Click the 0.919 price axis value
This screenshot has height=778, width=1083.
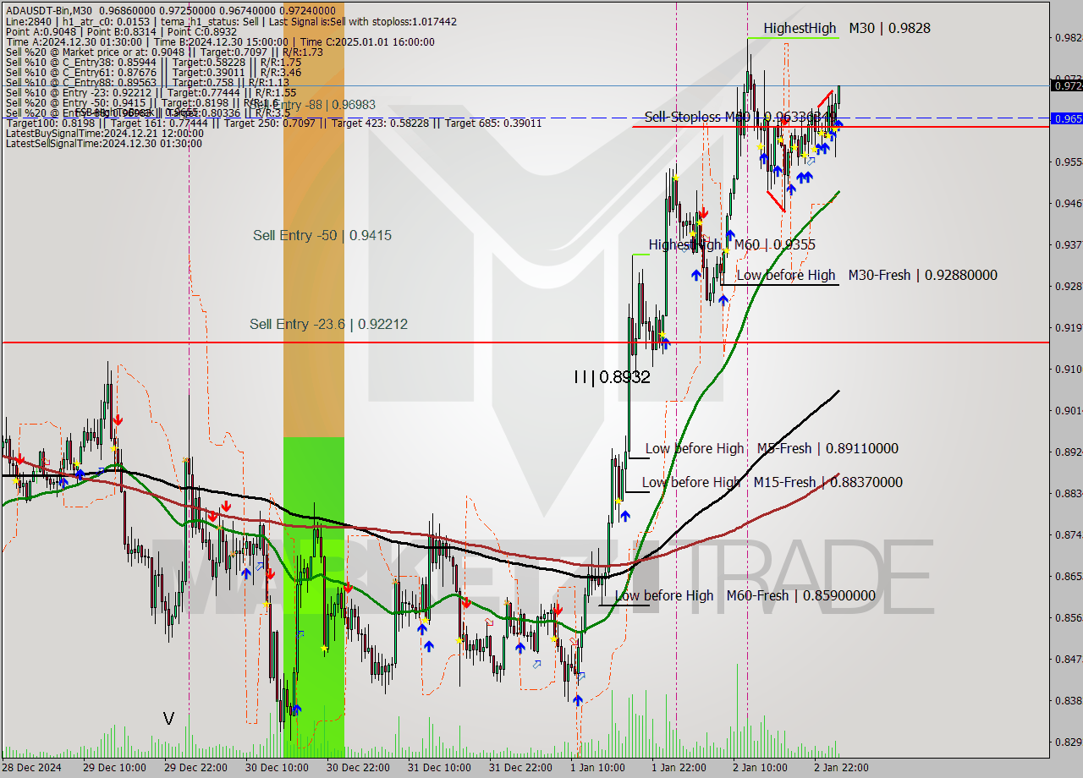[1067, 327]
